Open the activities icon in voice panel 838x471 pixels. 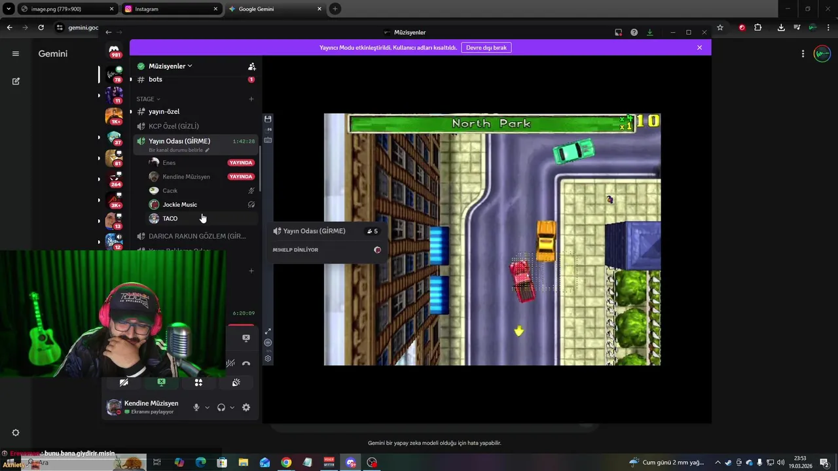(198, 383)
